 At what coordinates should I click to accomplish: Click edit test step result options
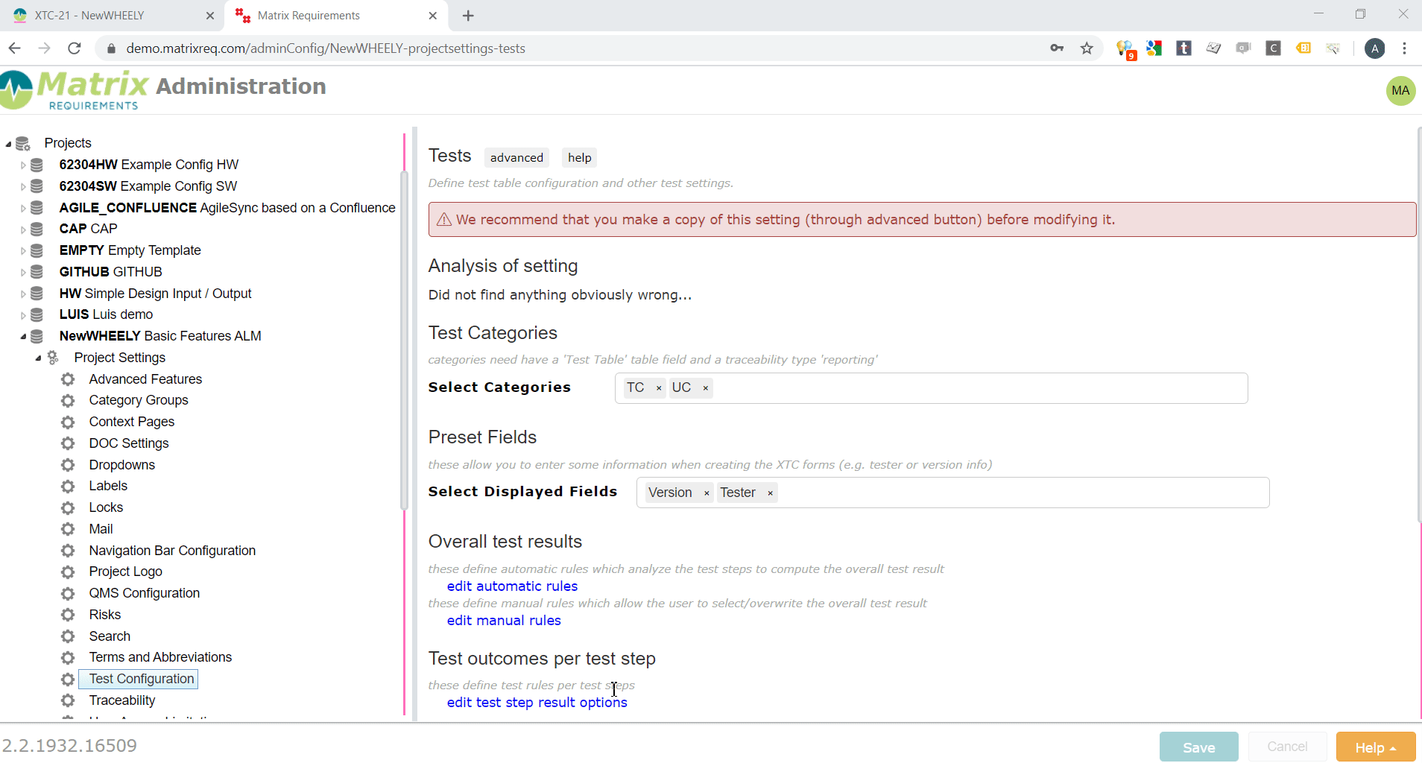point(537,703)
